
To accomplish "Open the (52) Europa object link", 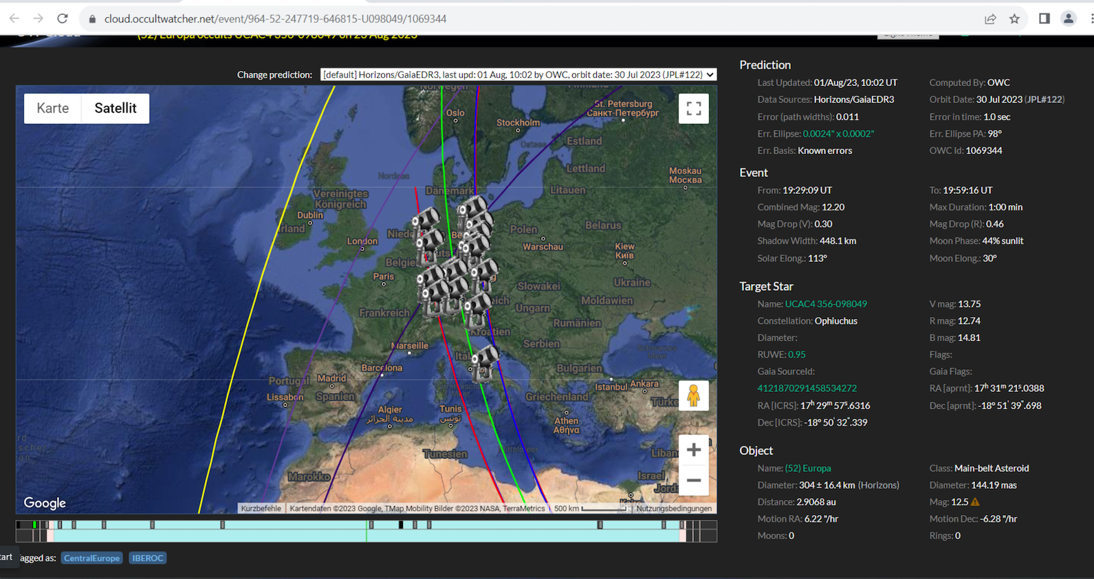I will click(x=807, y=468).
